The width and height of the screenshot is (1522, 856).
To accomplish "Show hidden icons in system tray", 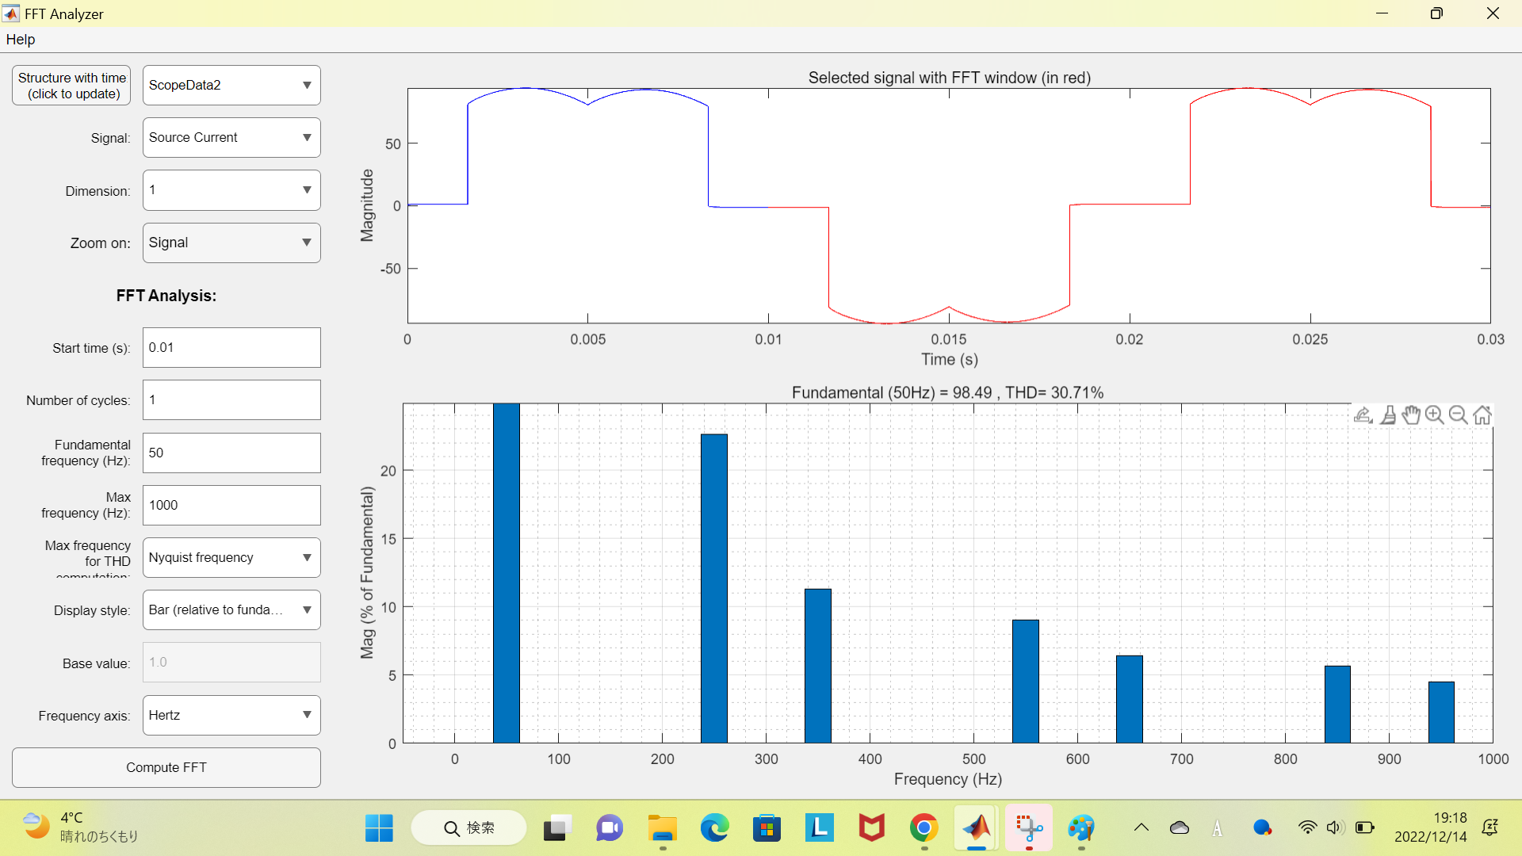I will 1141,827.
